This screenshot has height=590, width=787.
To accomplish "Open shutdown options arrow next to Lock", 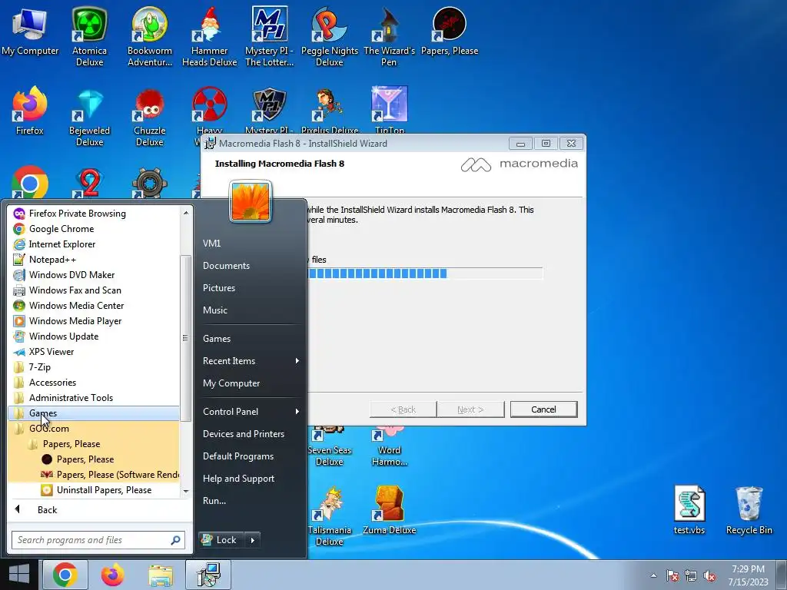I will (x=252, y=540).
